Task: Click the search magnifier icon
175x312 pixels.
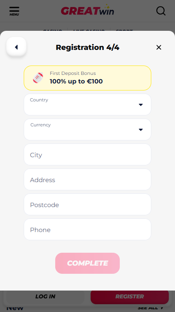Action: 161,11
